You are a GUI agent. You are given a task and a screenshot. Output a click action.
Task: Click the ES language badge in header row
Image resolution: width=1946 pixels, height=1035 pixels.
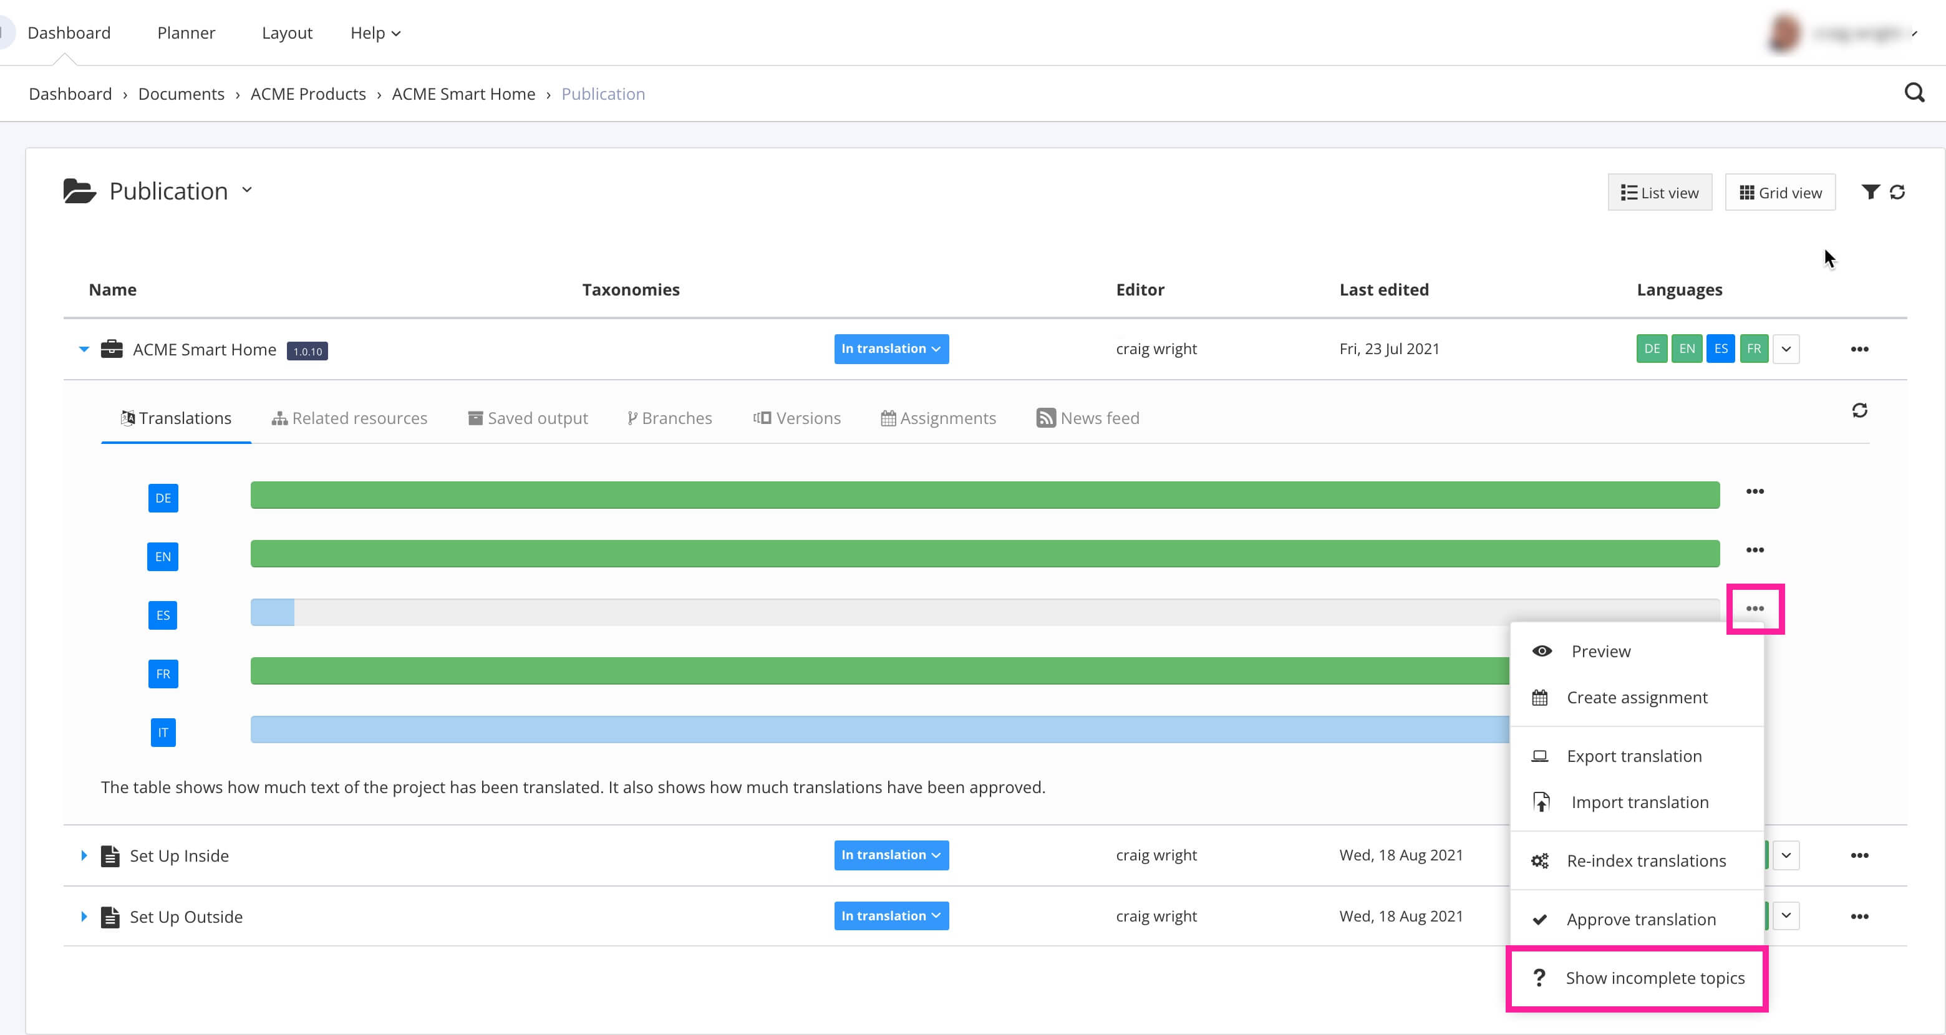1720,349
